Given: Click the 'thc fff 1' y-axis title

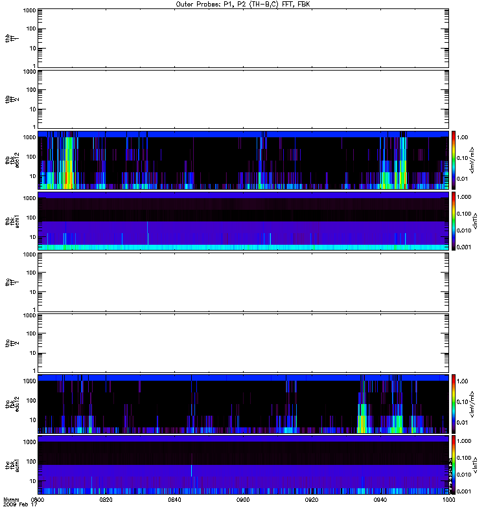Looking at the screenshot, I should click(x=12, y=282).
